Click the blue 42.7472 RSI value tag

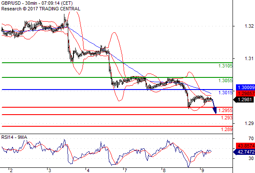point(244,152)
